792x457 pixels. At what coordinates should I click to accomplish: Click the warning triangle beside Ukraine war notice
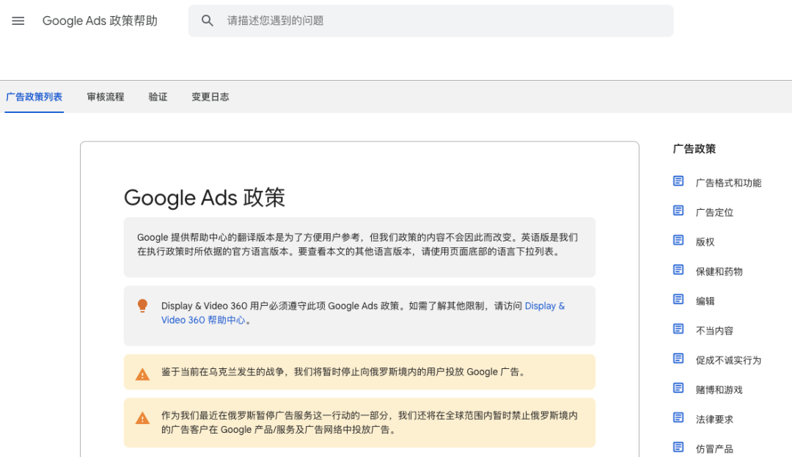(x=142, y=374)
